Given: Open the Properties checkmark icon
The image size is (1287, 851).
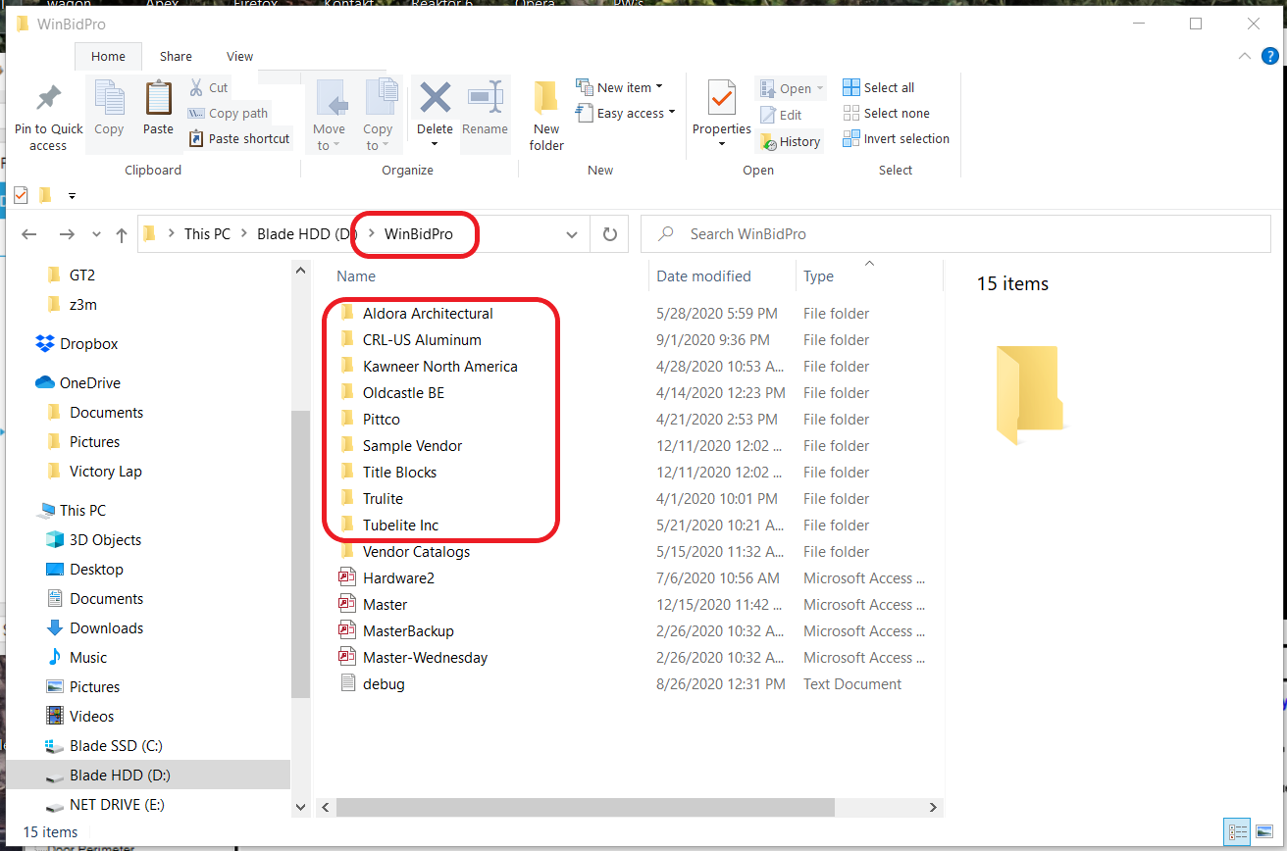Looking at the screenshot, I should 722,98.
